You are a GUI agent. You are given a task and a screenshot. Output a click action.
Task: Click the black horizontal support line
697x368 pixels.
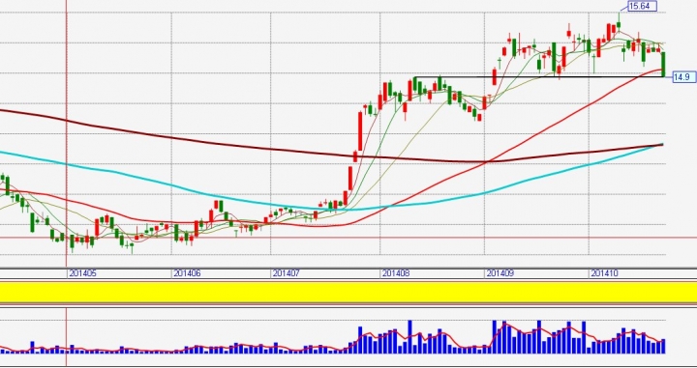pyautogui.click(x=538, y=77)
